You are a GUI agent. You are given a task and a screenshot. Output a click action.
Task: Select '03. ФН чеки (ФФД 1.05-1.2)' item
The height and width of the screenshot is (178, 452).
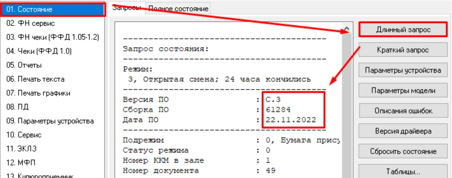click(x=53, y=37)
